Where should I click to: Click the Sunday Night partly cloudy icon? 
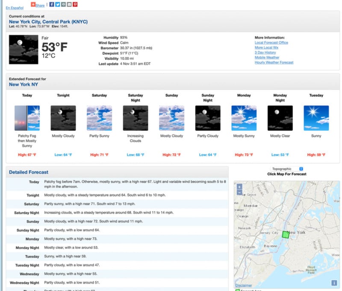[208, 118]
